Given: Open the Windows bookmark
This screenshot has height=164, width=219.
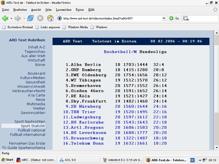Looking at the screenshot, I should point(99,27).
